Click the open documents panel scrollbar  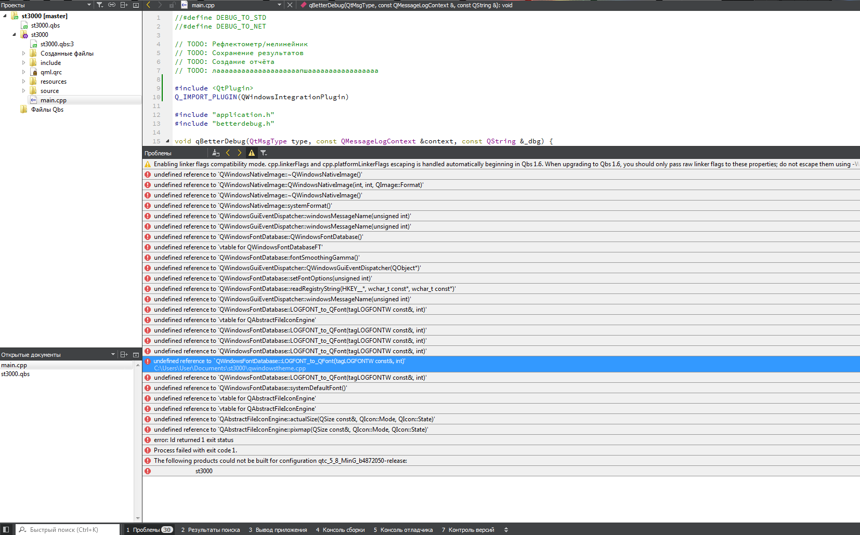138,442
